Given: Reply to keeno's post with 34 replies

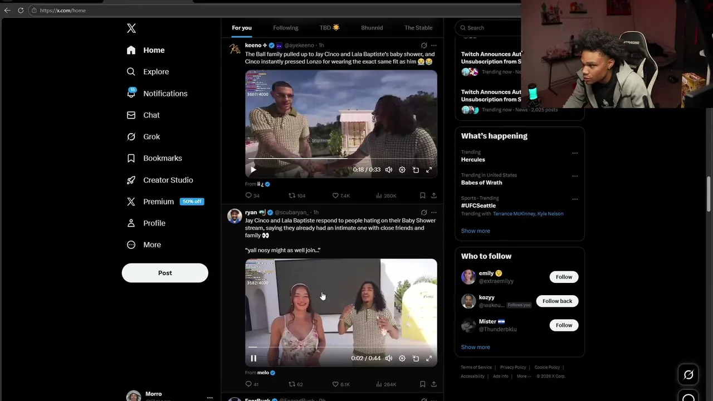Looking at the screenshot, I should click(252, 195).
